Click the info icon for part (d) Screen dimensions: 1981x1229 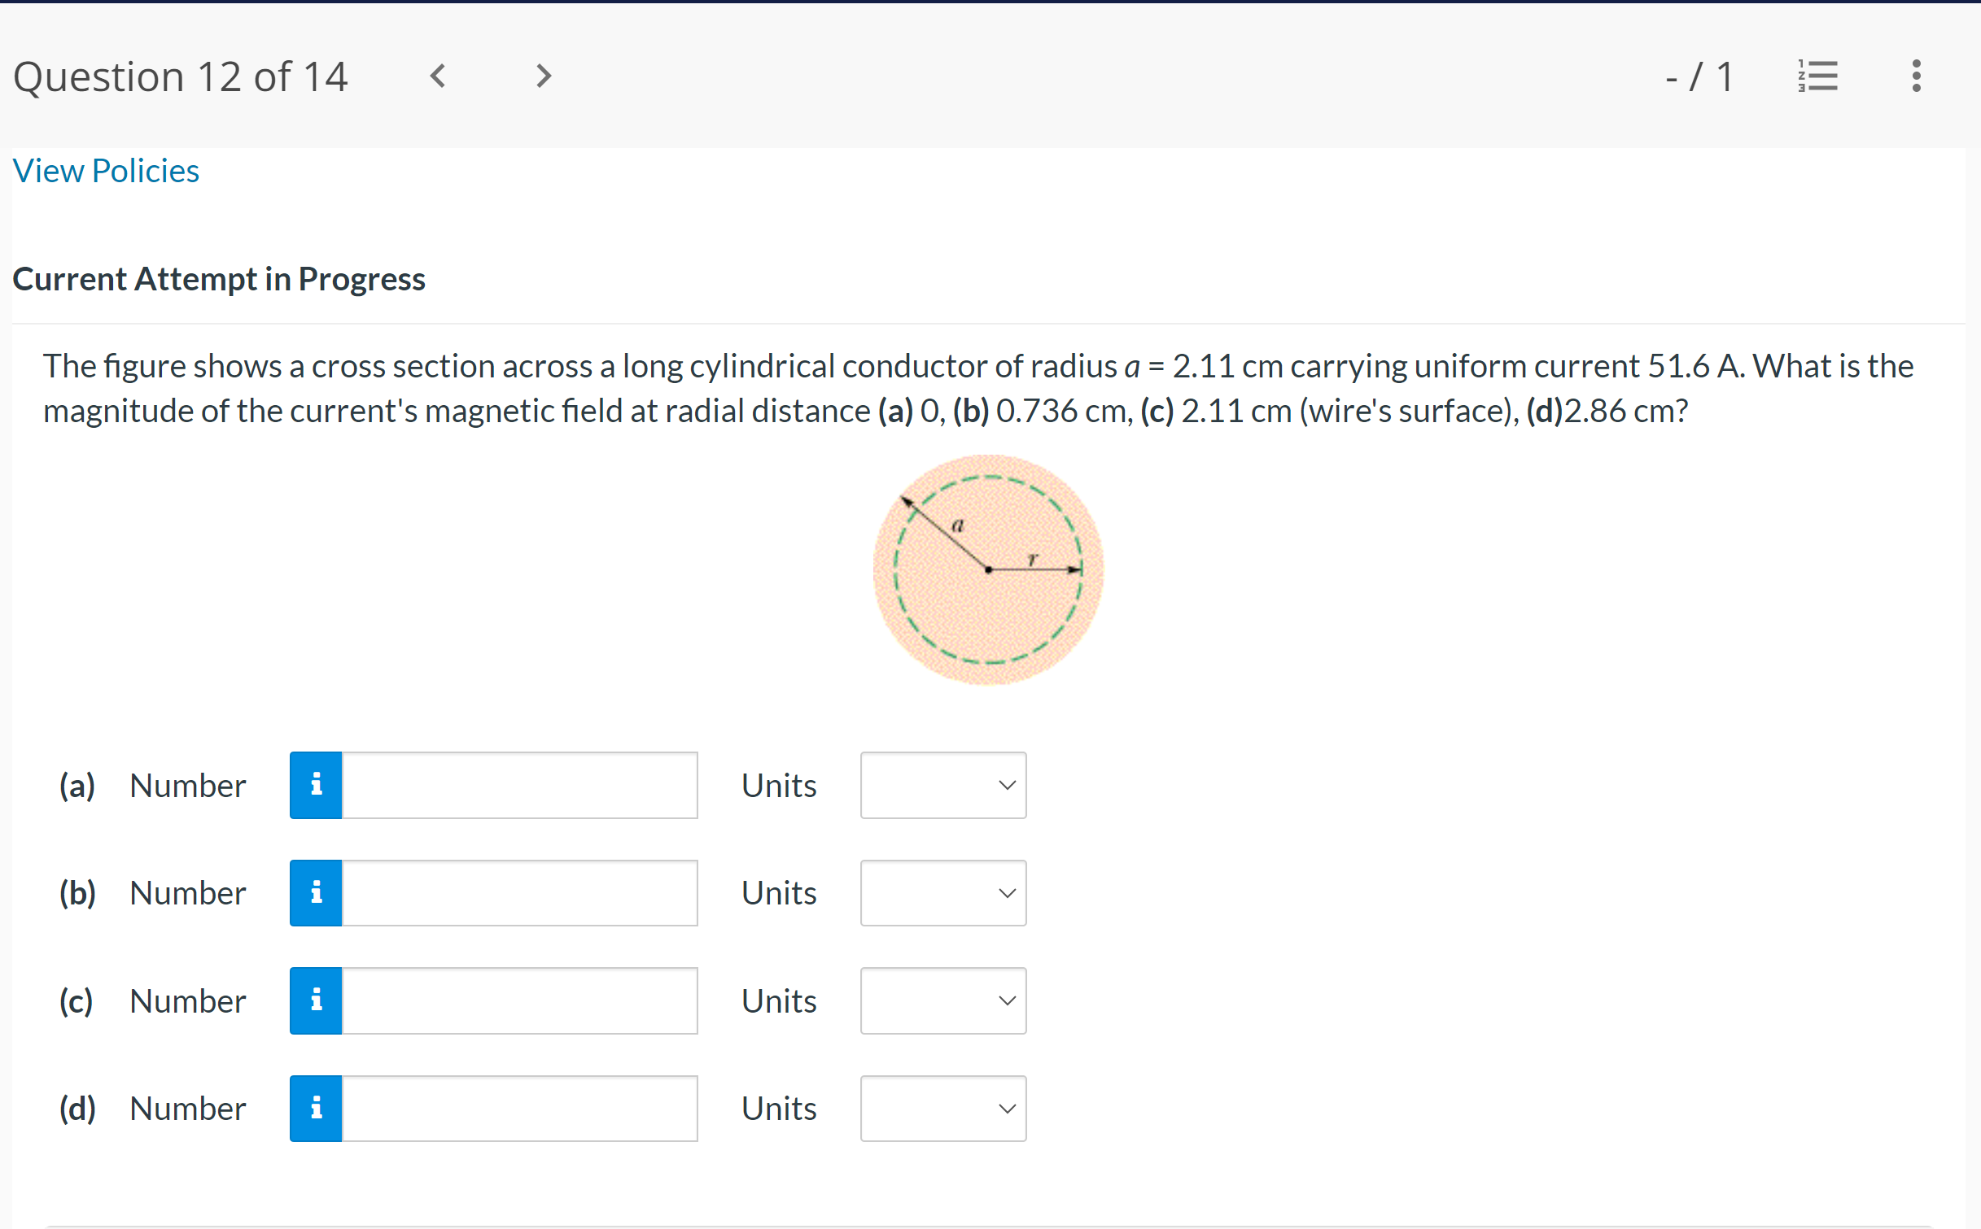click(x=316, y=1109)
